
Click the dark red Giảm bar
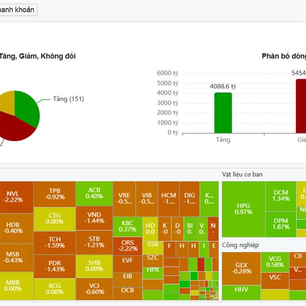(x=301, y=107)
